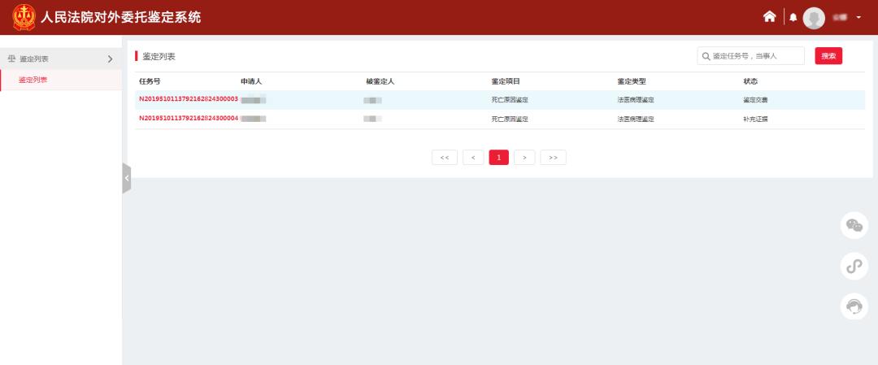Click 法医病理鉴定 in the second row
The width and height of the screenshot is (878, 365).
[x=636, y=119]
